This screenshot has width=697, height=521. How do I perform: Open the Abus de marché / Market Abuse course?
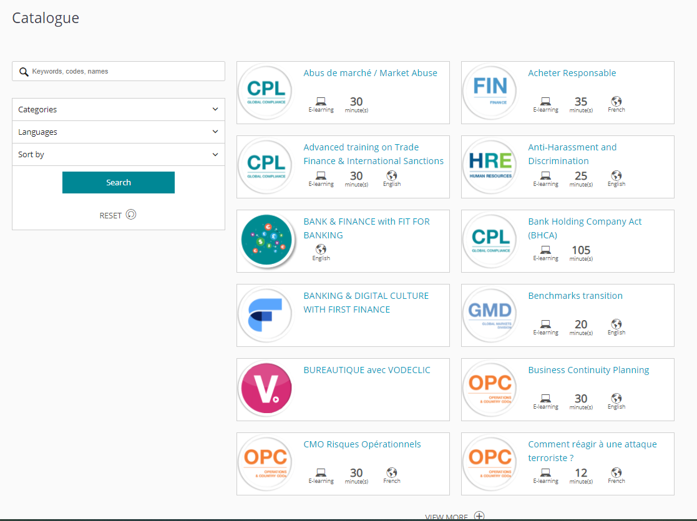coord(370,73)
